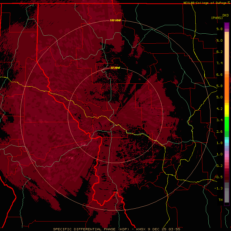Click the 6.6 value on the color scale
231x231 pixels.
[x=219, y=74]
